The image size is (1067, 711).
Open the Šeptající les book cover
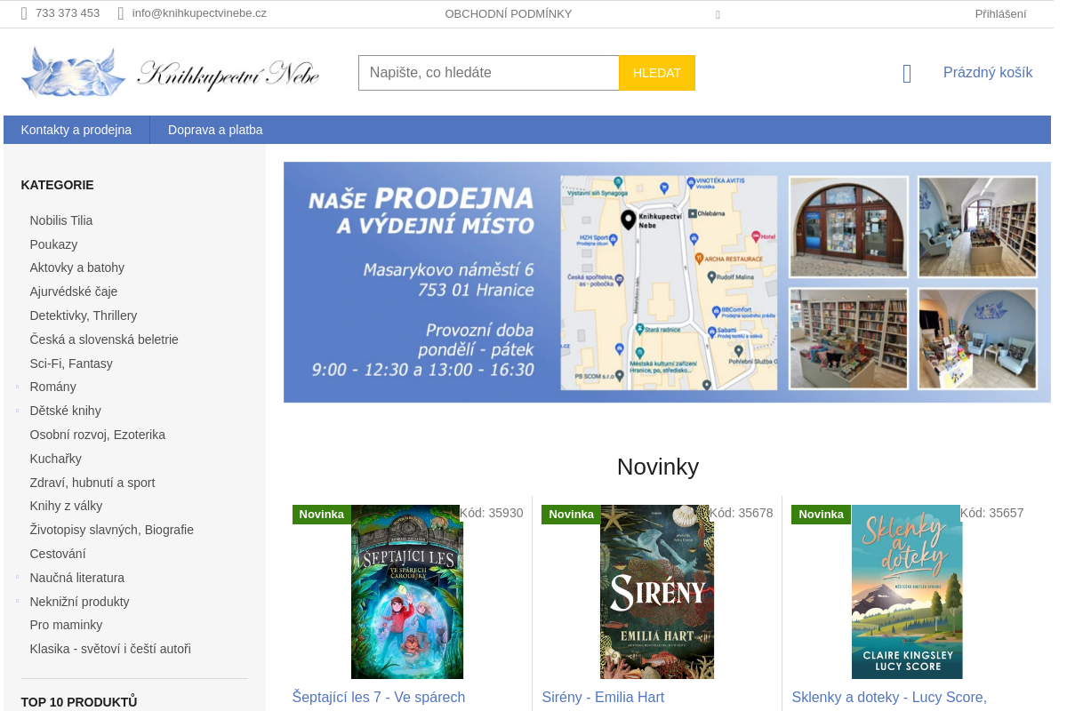pyautogui.click(x=407, y=592)
